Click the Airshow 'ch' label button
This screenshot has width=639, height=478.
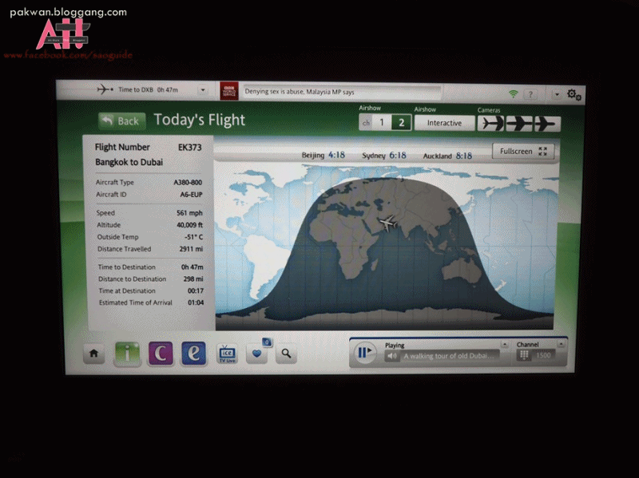(366, 122)
